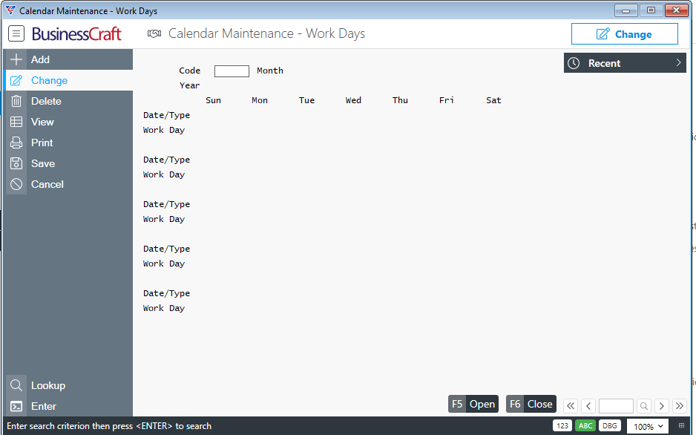The image size is (696, 435).
Task: Click the Delete trash can icon
Action: 16,101
